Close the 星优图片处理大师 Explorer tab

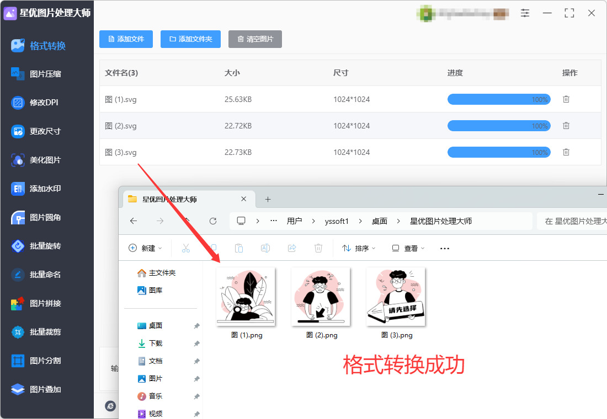pos(243,199)
